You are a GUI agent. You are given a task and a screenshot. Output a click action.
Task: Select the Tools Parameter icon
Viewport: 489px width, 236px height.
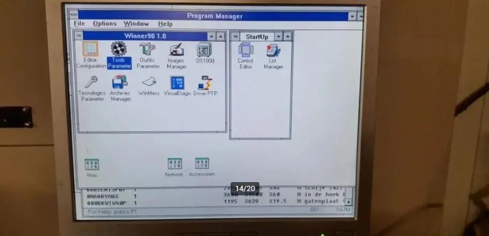point(118,50)
